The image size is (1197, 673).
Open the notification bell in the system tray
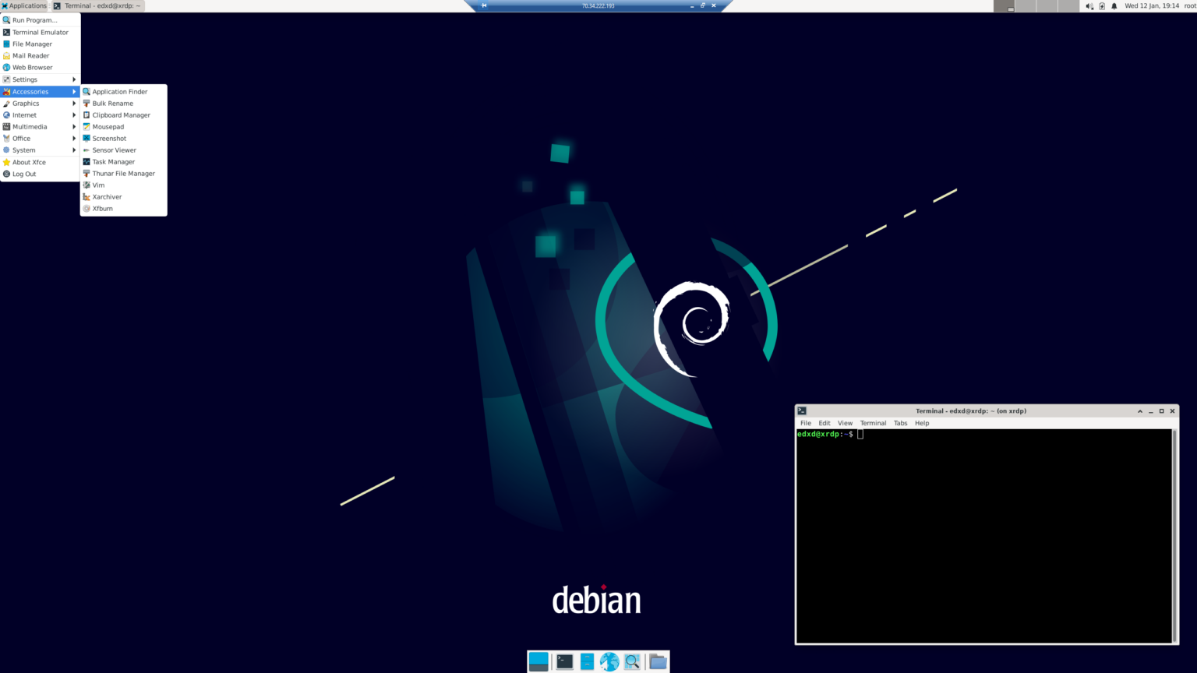[1114, 6]
